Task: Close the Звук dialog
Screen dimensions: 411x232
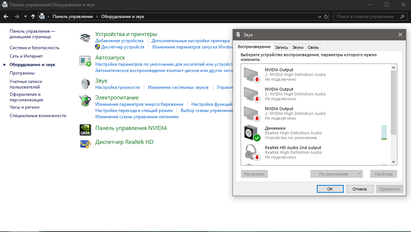Action: [x=400, y=35]
